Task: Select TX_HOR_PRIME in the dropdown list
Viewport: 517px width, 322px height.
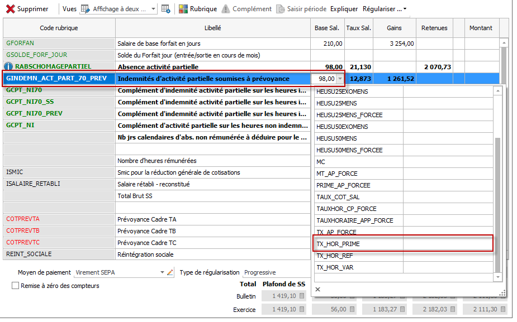Action: (402, 244)
